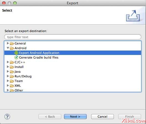This screenshot has width=146, height=124.
Task: Expand the Other category
Action: [8, 90]
